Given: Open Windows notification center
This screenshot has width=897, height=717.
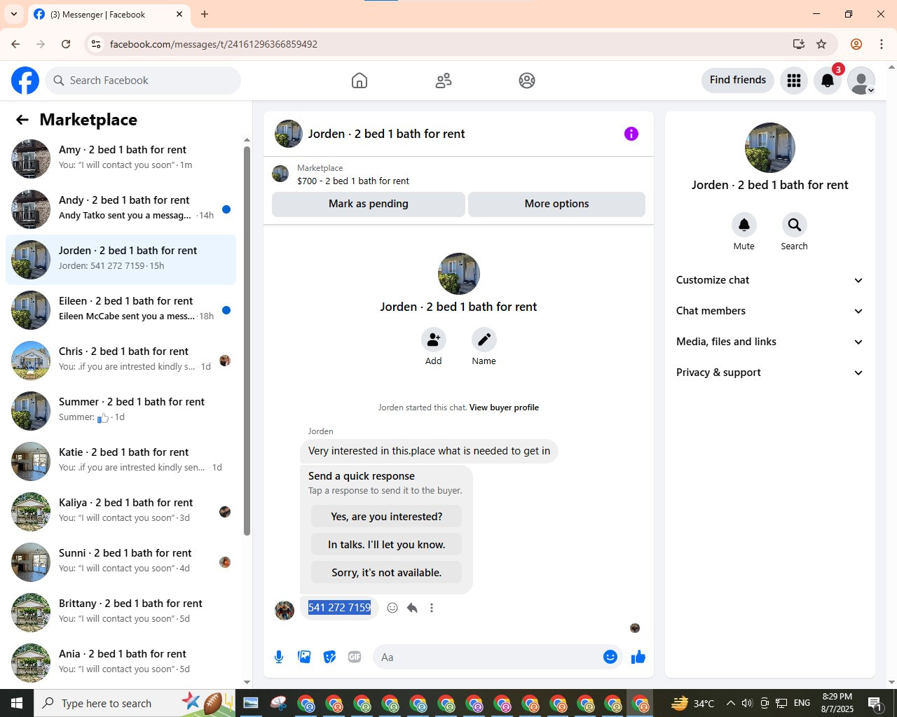Looking at the screenshot, I should click(875, 703).
